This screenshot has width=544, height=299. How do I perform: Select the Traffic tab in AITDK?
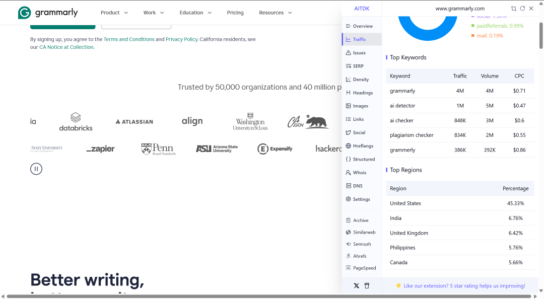362,39
